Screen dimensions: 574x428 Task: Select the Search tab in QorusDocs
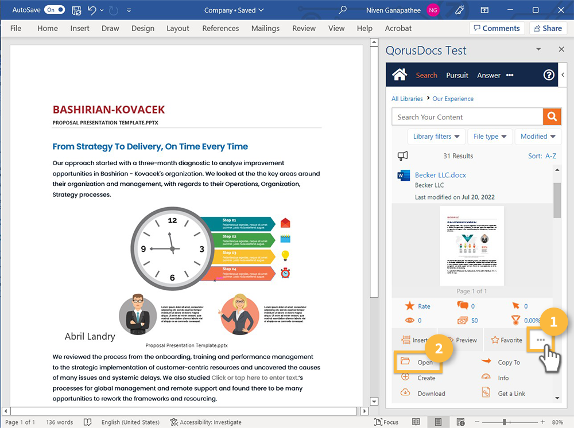[x=426, y=75]
